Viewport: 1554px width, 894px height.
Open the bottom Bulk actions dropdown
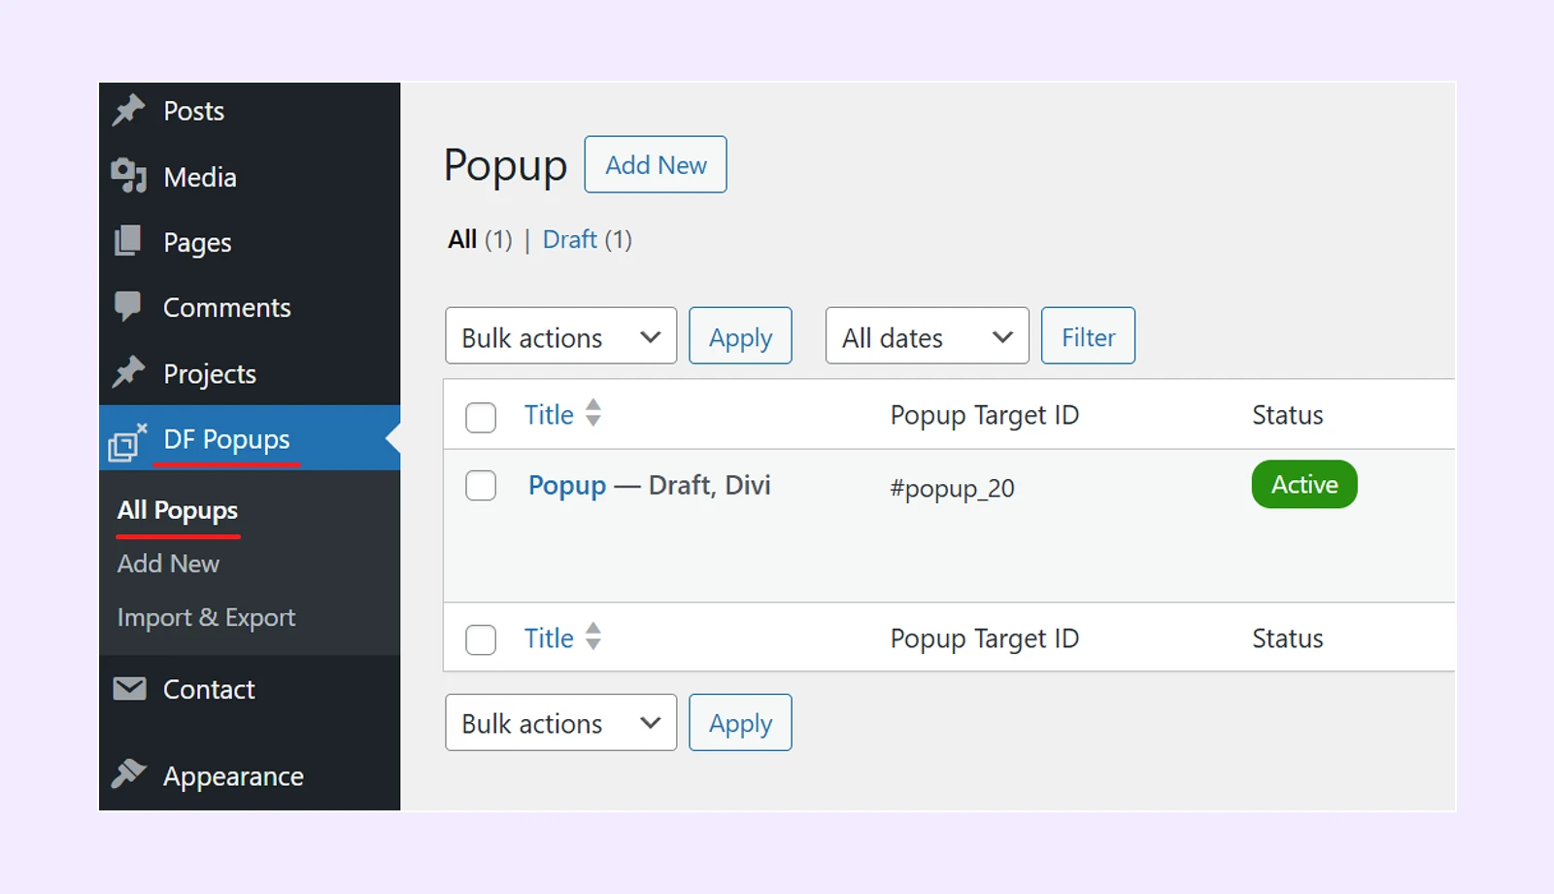click(x=560, y=723)
